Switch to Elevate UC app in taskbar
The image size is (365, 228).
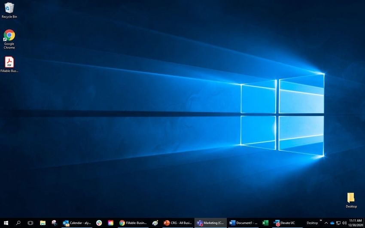(x=288, y=223)
